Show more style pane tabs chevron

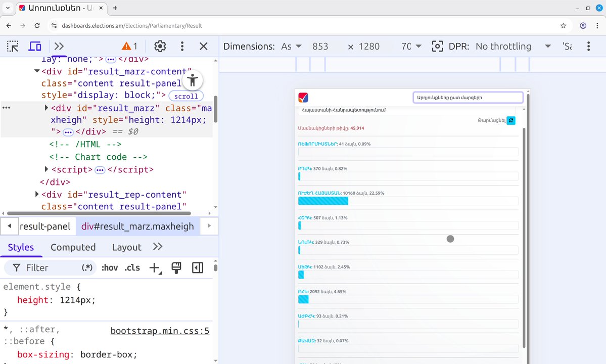[158, 247]
